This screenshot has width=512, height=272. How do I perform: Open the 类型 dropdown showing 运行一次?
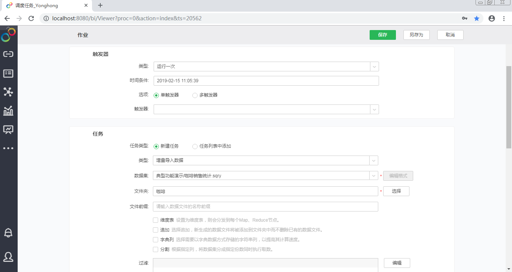tap(374, 66)
